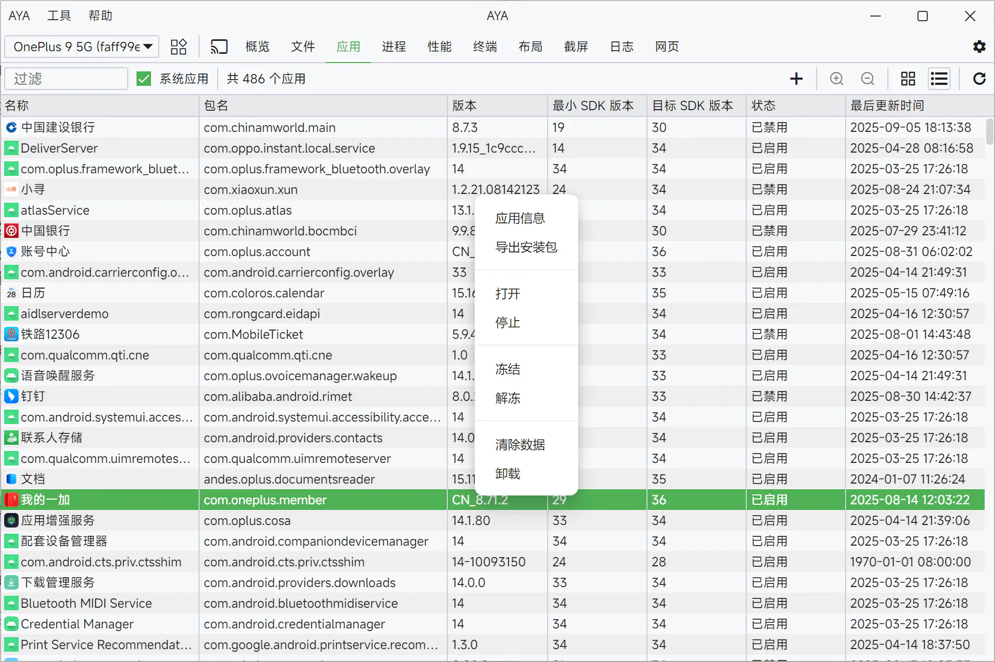Click 下载管理服务 app icon

click(x=11, y=582)
